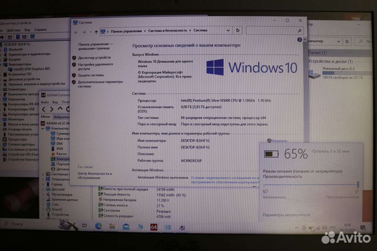Open AIDA64 icon on taskbar

click(154, 227)
